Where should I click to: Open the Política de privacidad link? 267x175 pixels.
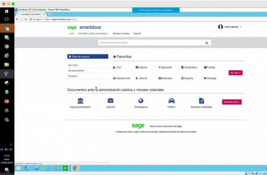pos(149,131)
